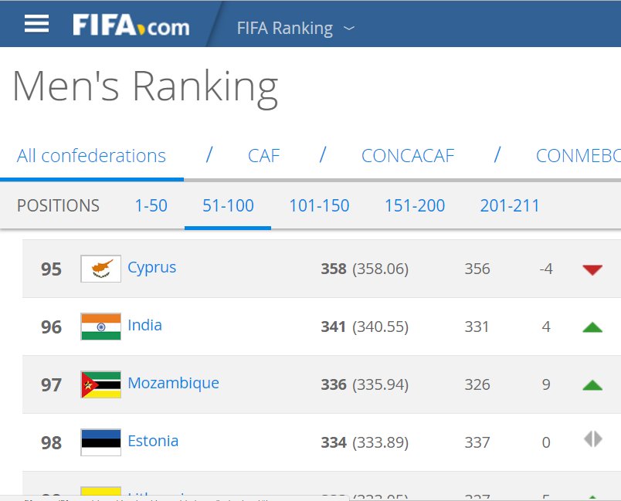Click the Estonia flag icon
Viewport: 621px width, 501px height.
click(x=101, y=442)
